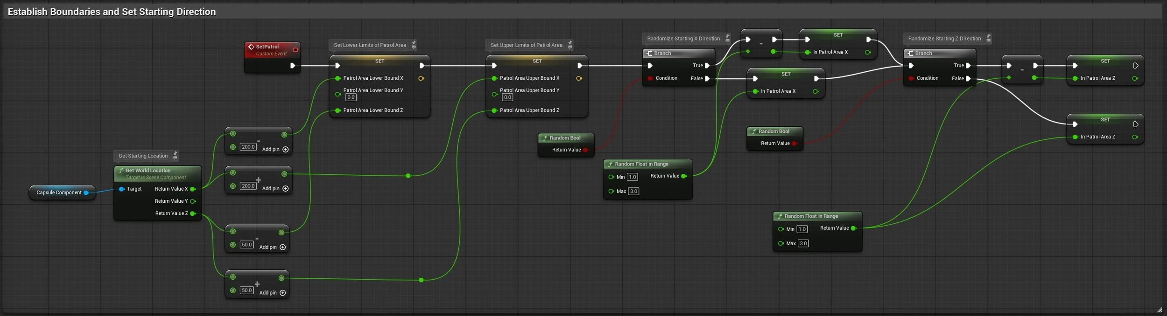This screenshot has height=316, width=1167.
Task: Select the Capsule Component variable node
Action: (62, 193)
